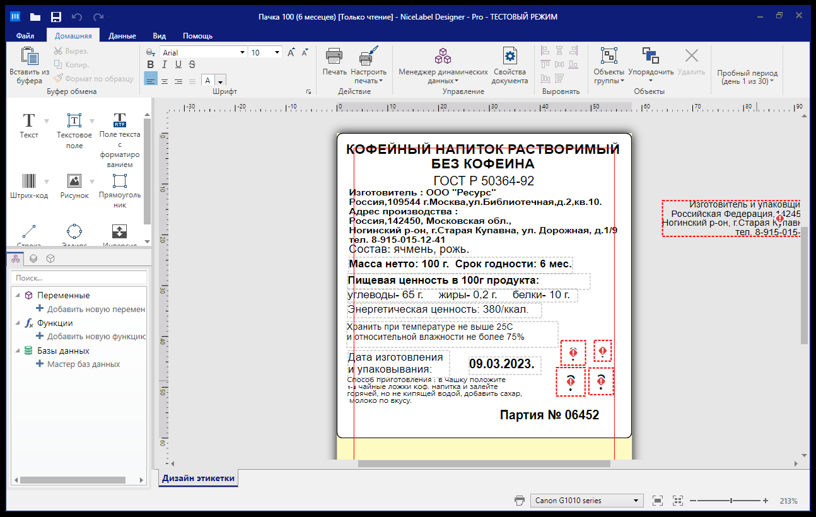
Task: Click the zoom out minus button
Action: point(692,501)
